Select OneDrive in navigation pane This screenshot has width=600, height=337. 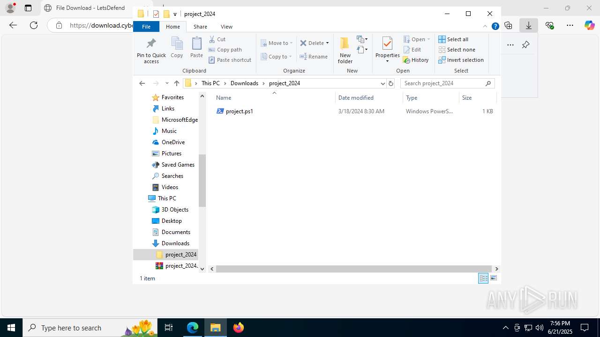coord(173,142)
